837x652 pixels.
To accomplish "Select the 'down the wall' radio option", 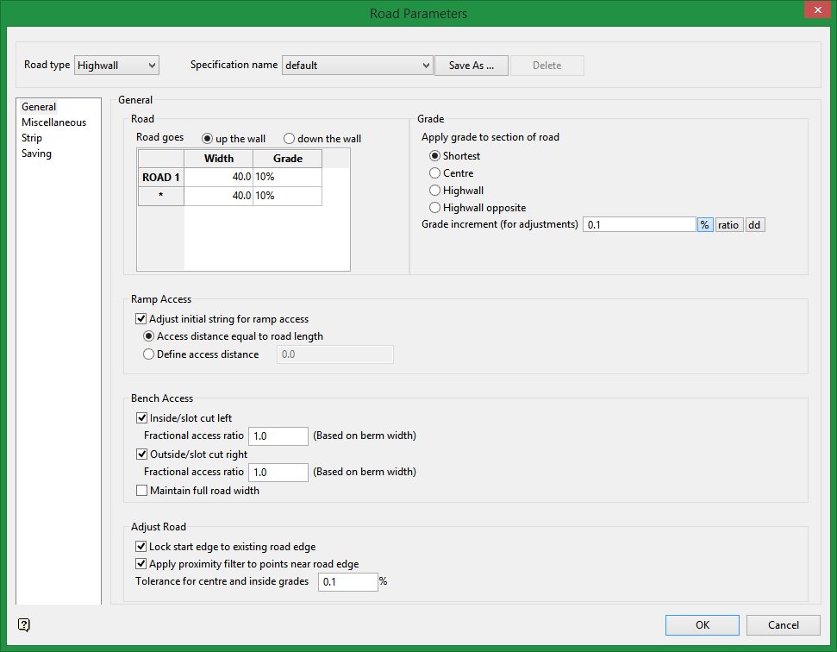I will tap(290, 139).
